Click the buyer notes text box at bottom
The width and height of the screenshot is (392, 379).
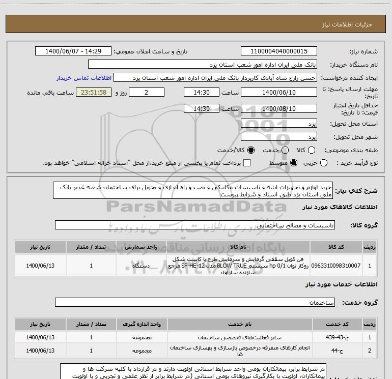(193, 371)
